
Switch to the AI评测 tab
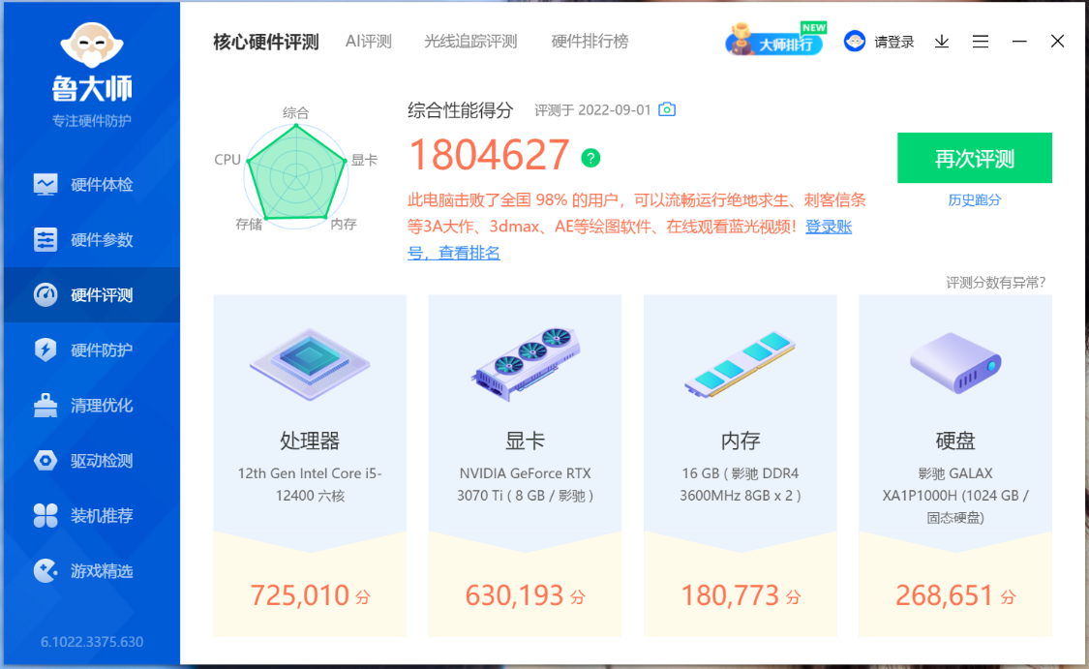[x=369, y=42]
